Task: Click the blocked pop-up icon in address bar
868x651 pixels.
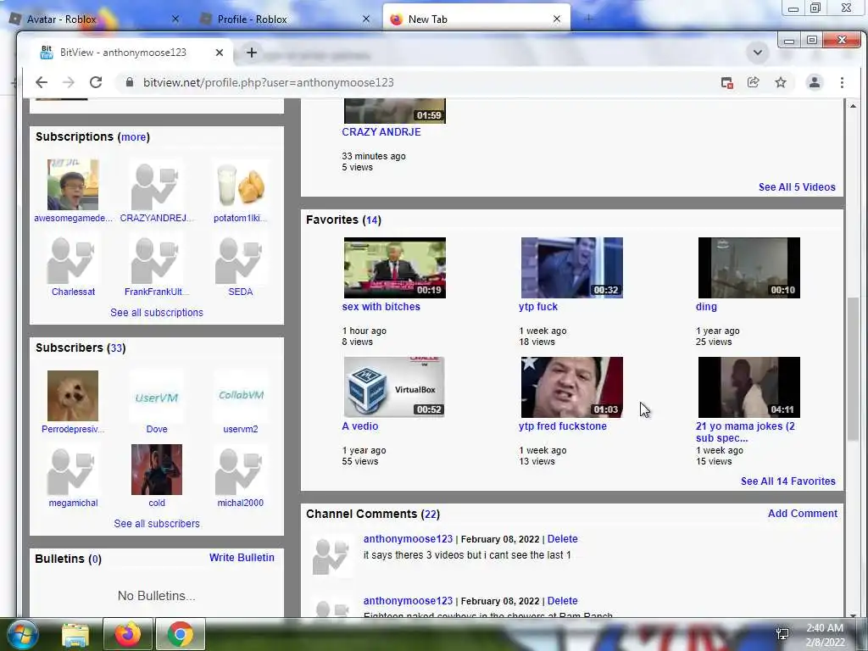Action: point(726,83)
